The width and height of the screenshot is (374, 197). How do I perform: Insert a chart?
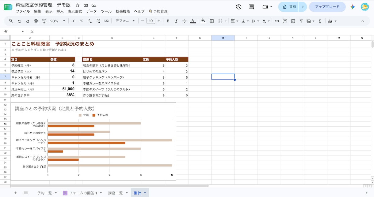[x=293, y=21]
